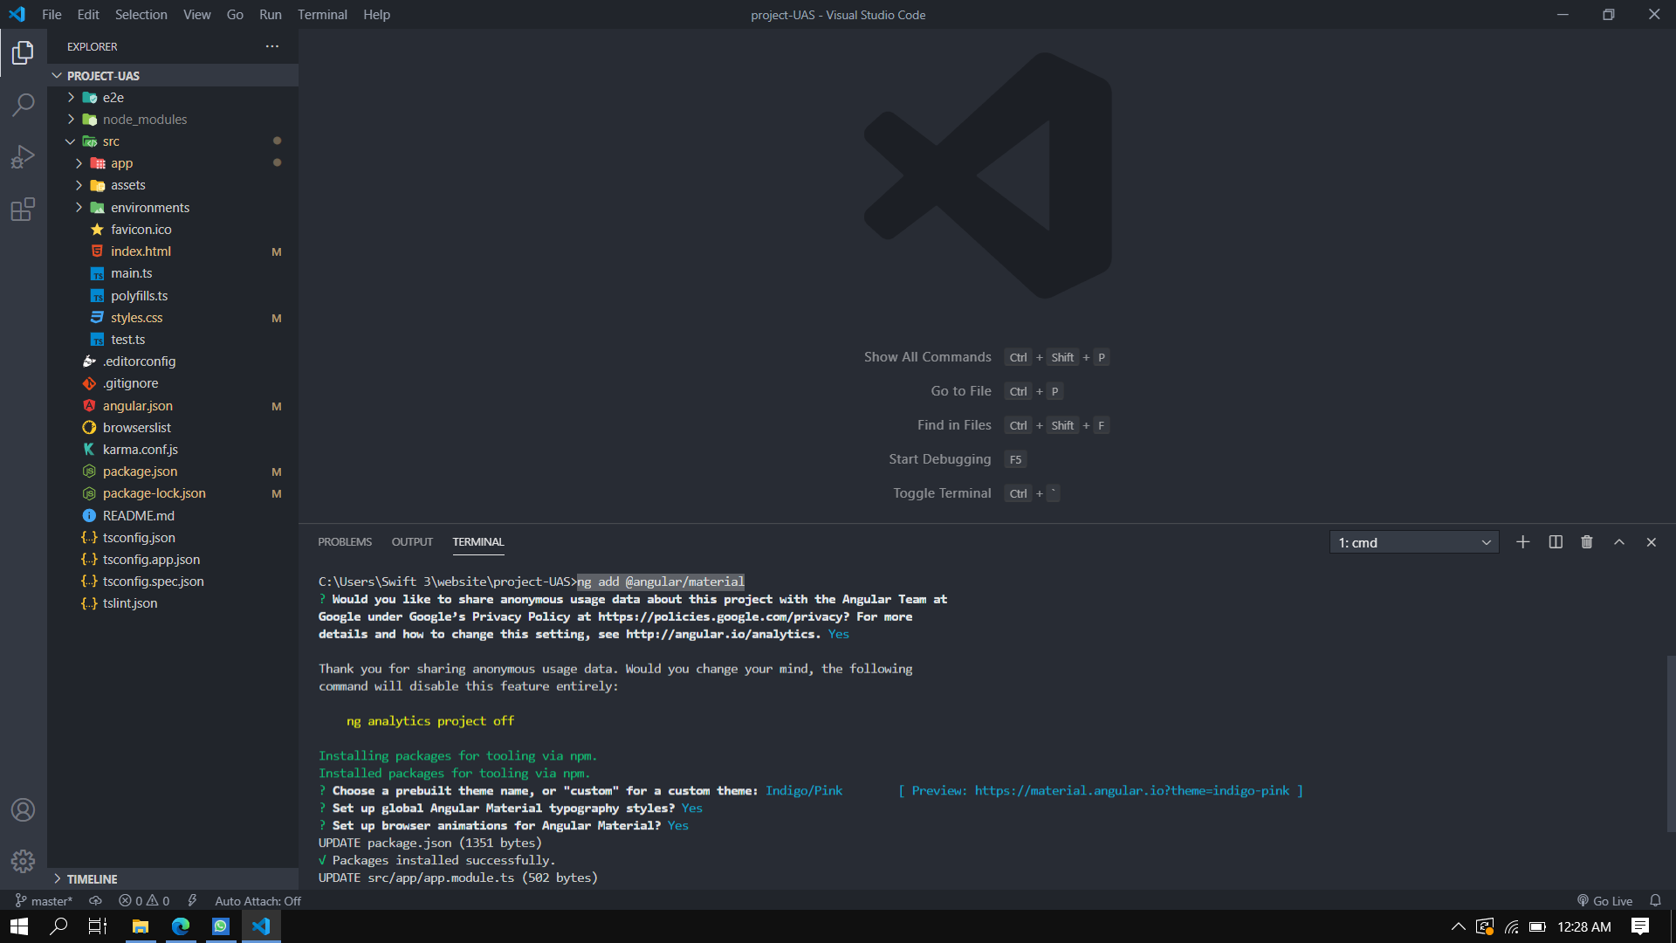
Task: Open notifications bell in status bar
Action: point(1655,901)
